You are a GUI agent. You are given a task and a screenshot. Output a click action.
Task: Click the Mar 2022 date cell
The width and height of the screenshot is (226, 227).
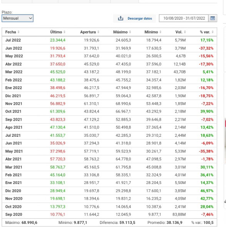[x=14, y=72]
